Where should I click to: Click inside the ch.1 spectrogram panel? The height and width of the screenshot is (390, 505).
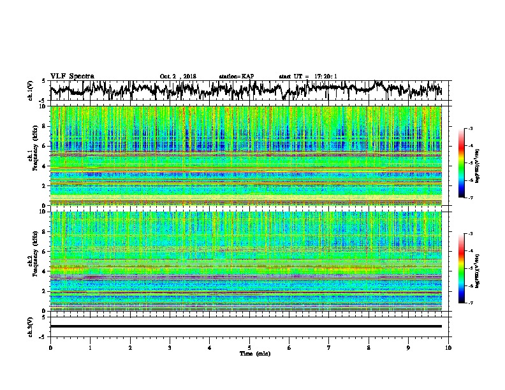click(x=245, y=155)
